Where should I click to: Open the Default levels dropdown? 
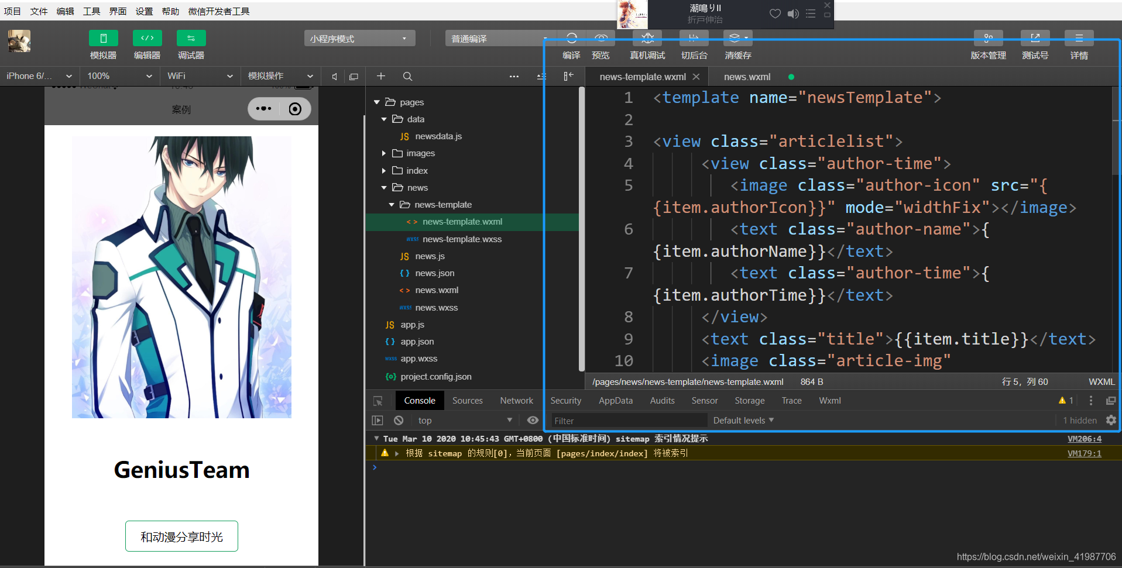coord(743,421)
